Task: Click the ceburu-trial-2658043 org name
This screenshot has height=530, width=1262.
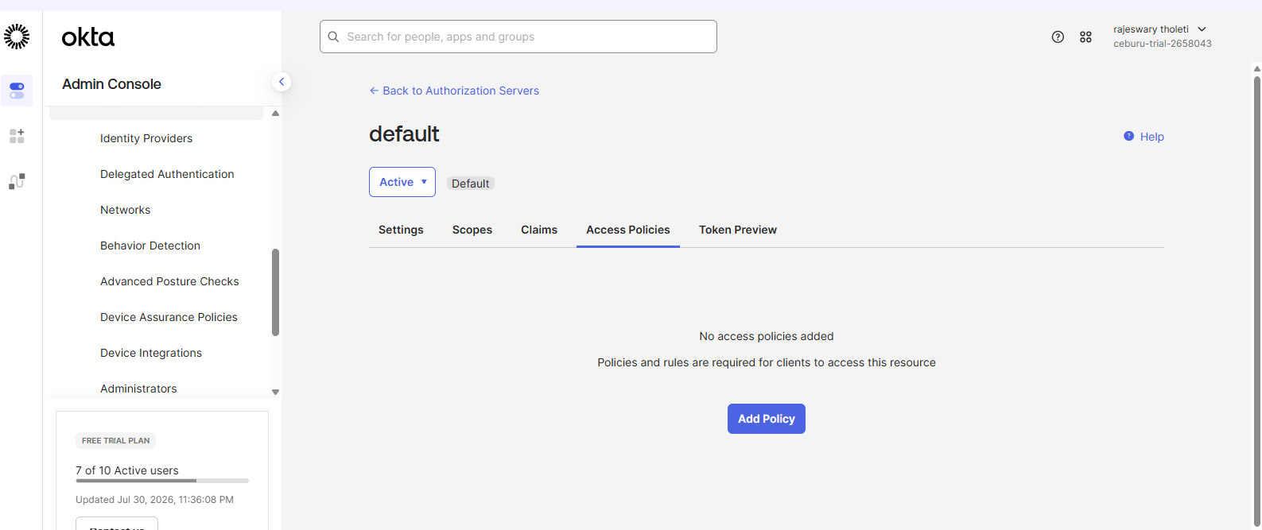Action: coord(1163,44)
